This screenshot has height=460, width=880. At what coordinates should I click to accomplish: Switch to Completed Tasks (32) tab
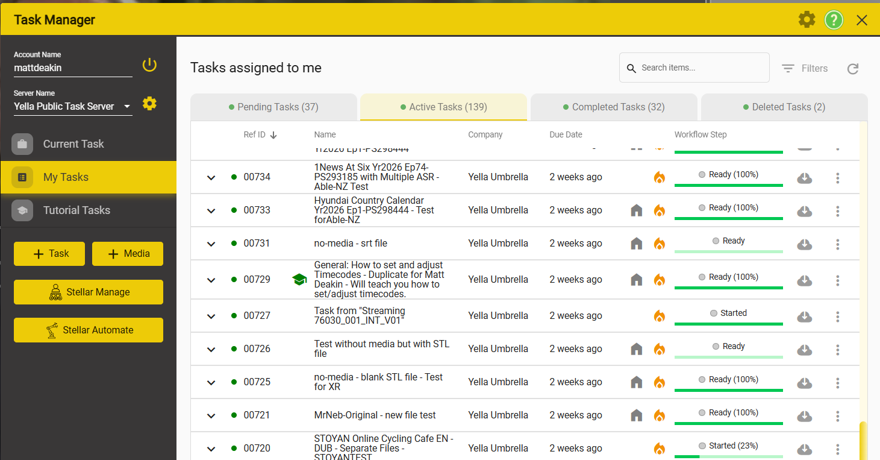(x=614, y=107)
